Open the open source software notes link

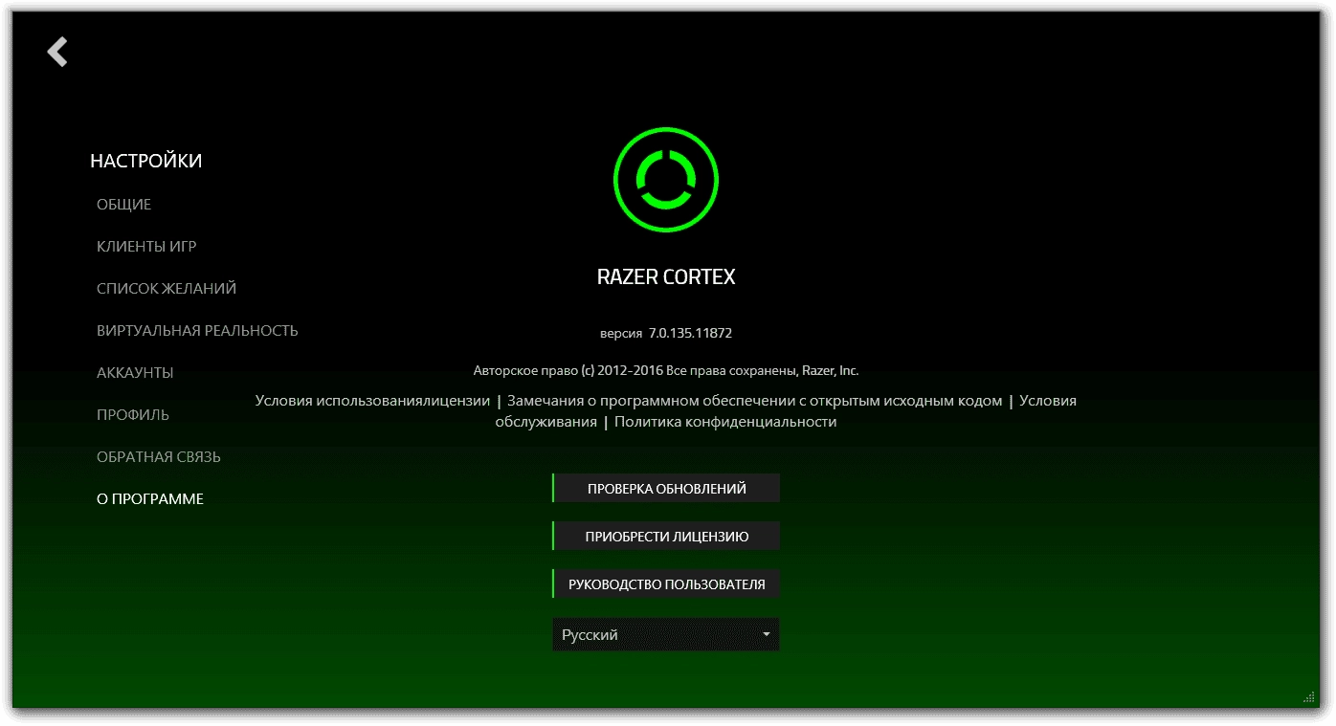click(x=755, y=401)
